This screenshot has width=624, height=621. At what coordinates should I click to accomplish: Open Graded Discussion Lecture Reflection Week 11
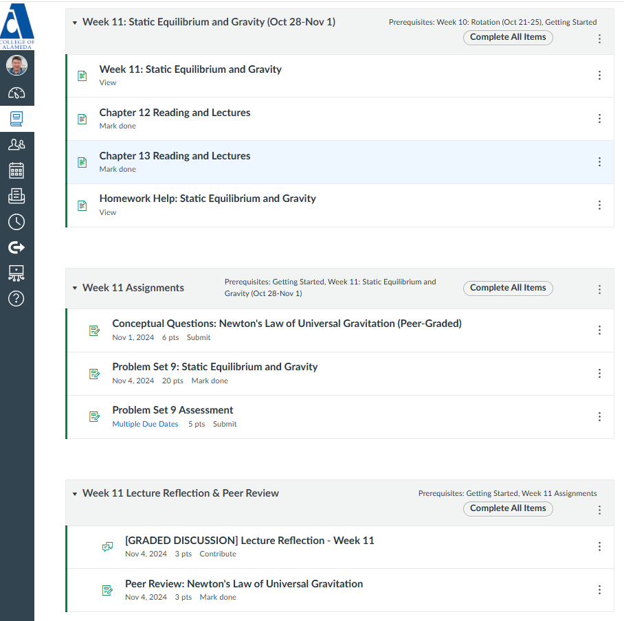[249, 540]
